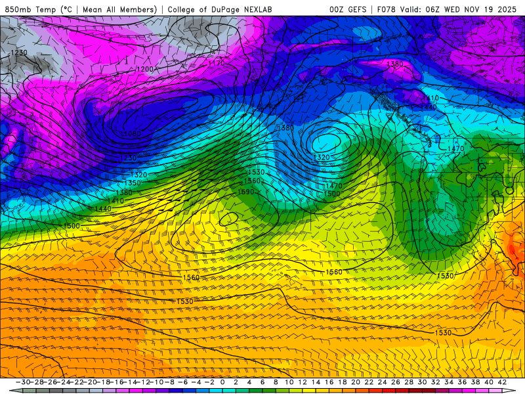Click the 1350 contour label

[133, 183]
